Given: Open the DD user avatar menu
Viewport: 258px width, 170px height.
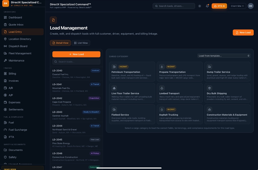Looking at the screenshot, I should pos(251,6).
